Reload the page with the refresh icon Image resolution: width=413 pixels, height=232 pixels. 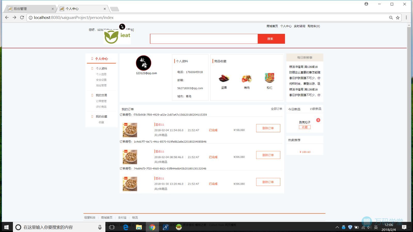(22, 18)
